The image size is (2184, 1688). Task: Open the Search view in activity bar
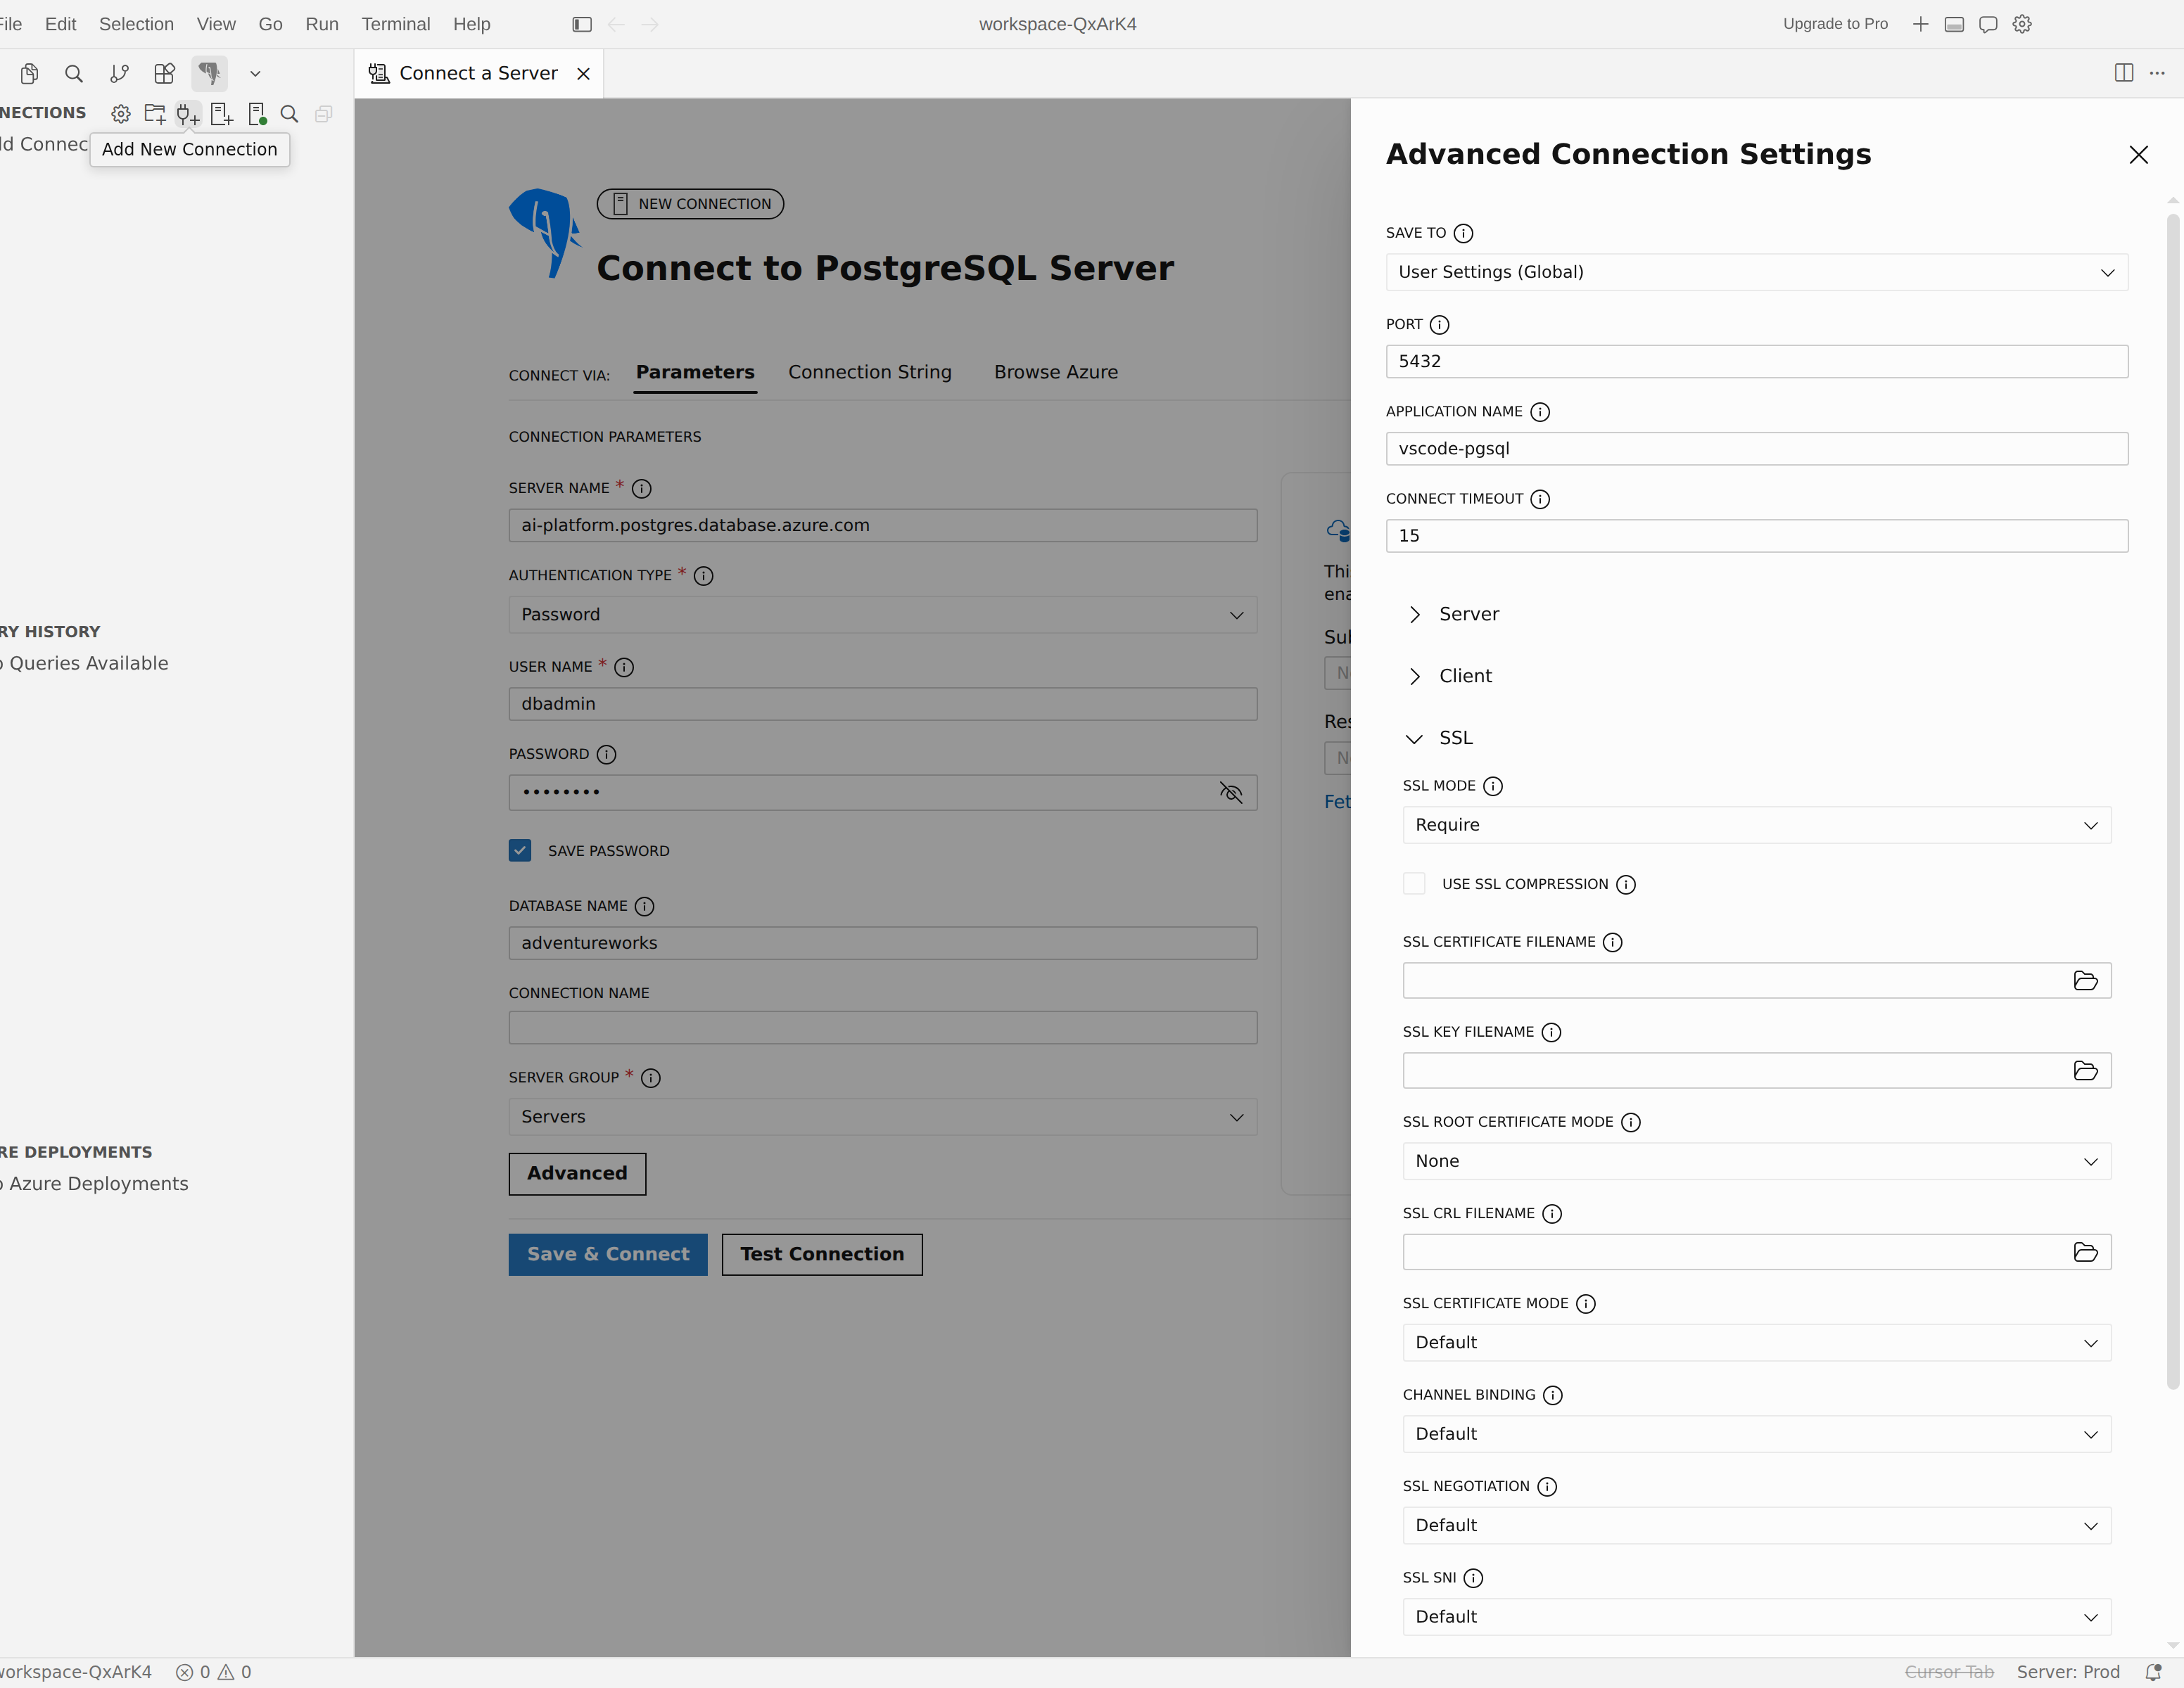(74, 73)
